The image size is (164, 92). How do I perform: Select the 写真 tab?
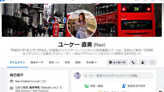click(x=67, y=62)
